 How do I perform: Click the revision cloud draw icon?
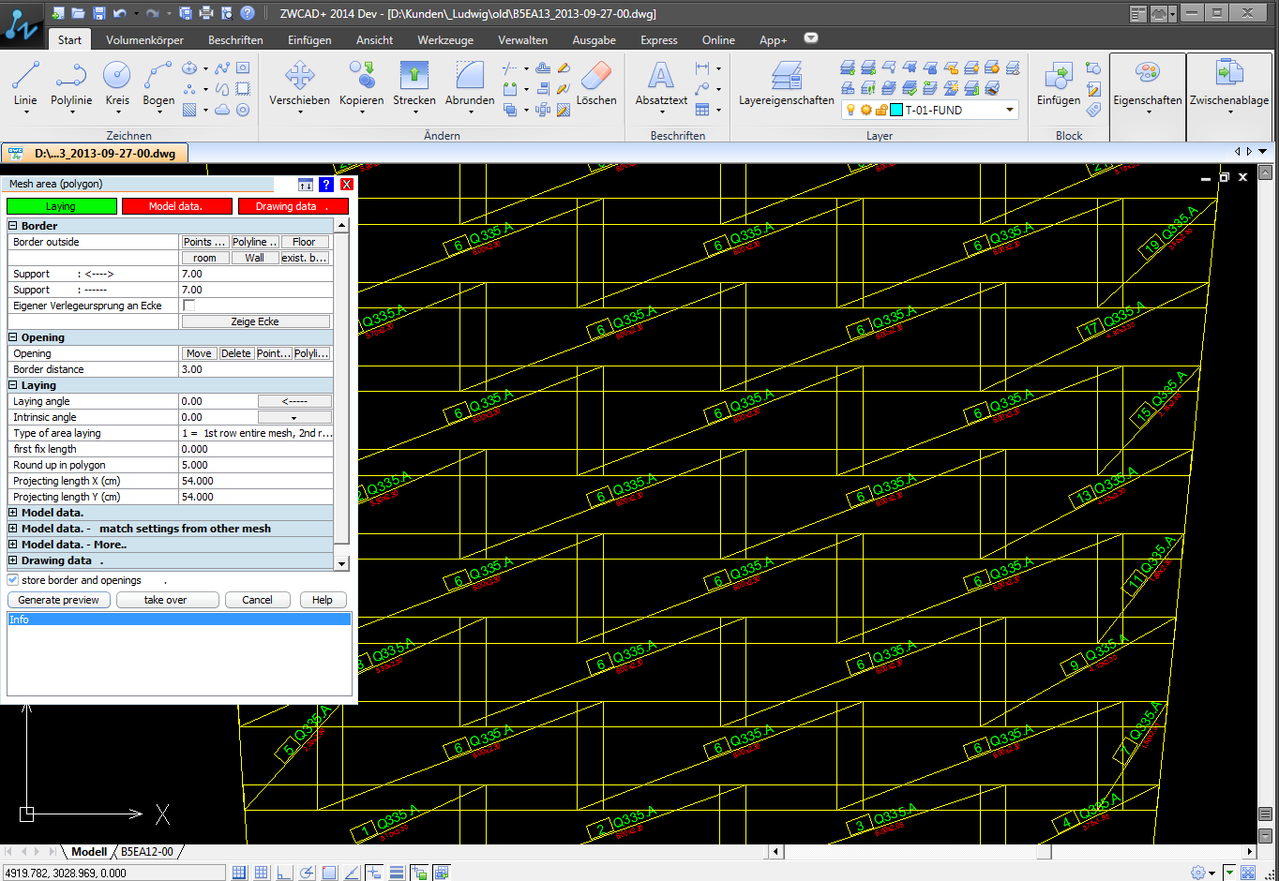222,110
